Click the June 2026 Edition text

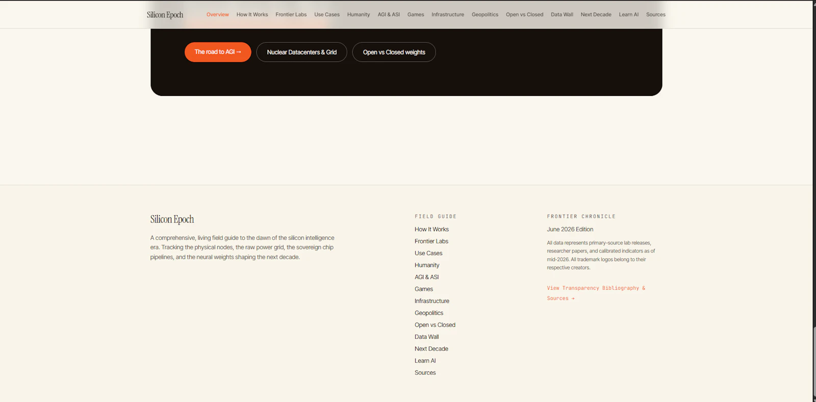point(570,230)
